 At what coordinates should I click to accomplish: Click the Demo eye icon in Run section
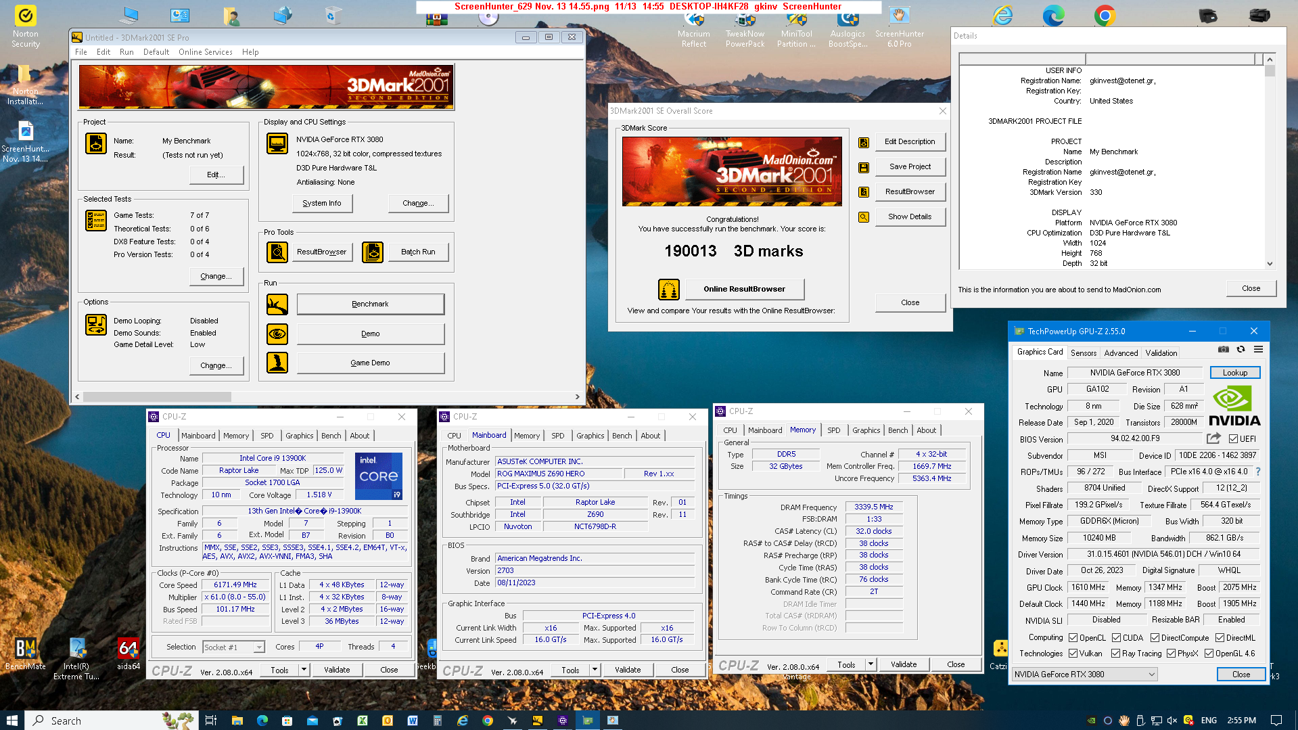pos(277,334)
